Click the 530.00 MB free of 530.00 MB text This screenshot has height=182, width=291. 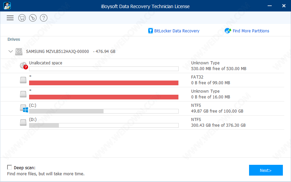pyautogui.click(x=219, y=69)
